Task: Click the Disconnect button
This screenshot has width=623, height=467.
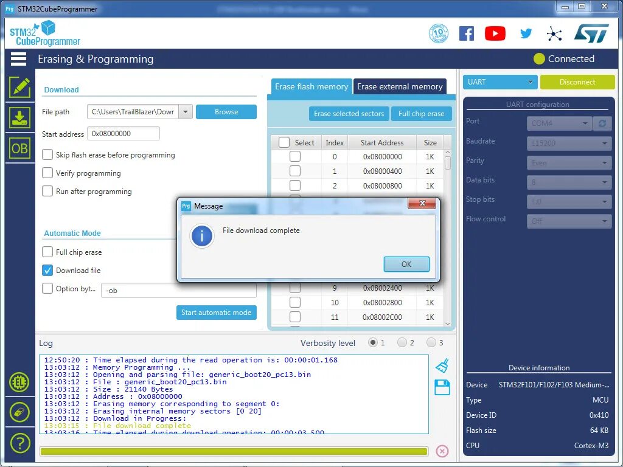Action: point(577,82)
